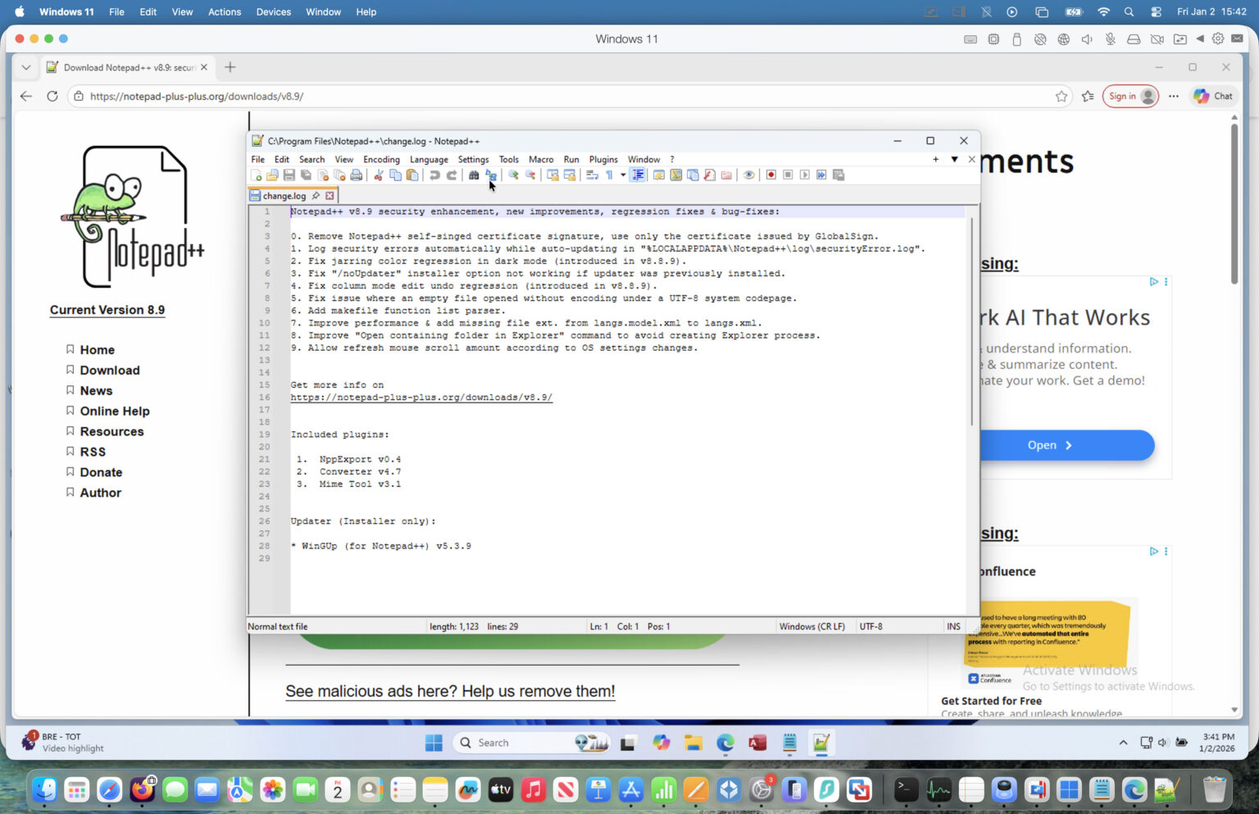Image resolution: width=1259 pixels, height=814 pixels.
Task: Toggle the monitoring eye icon
Action: pyautogui.click(x=748, y=175)
